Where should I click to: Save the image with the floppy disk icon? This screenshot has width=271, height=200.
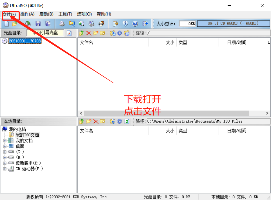(x=38, y=23)
